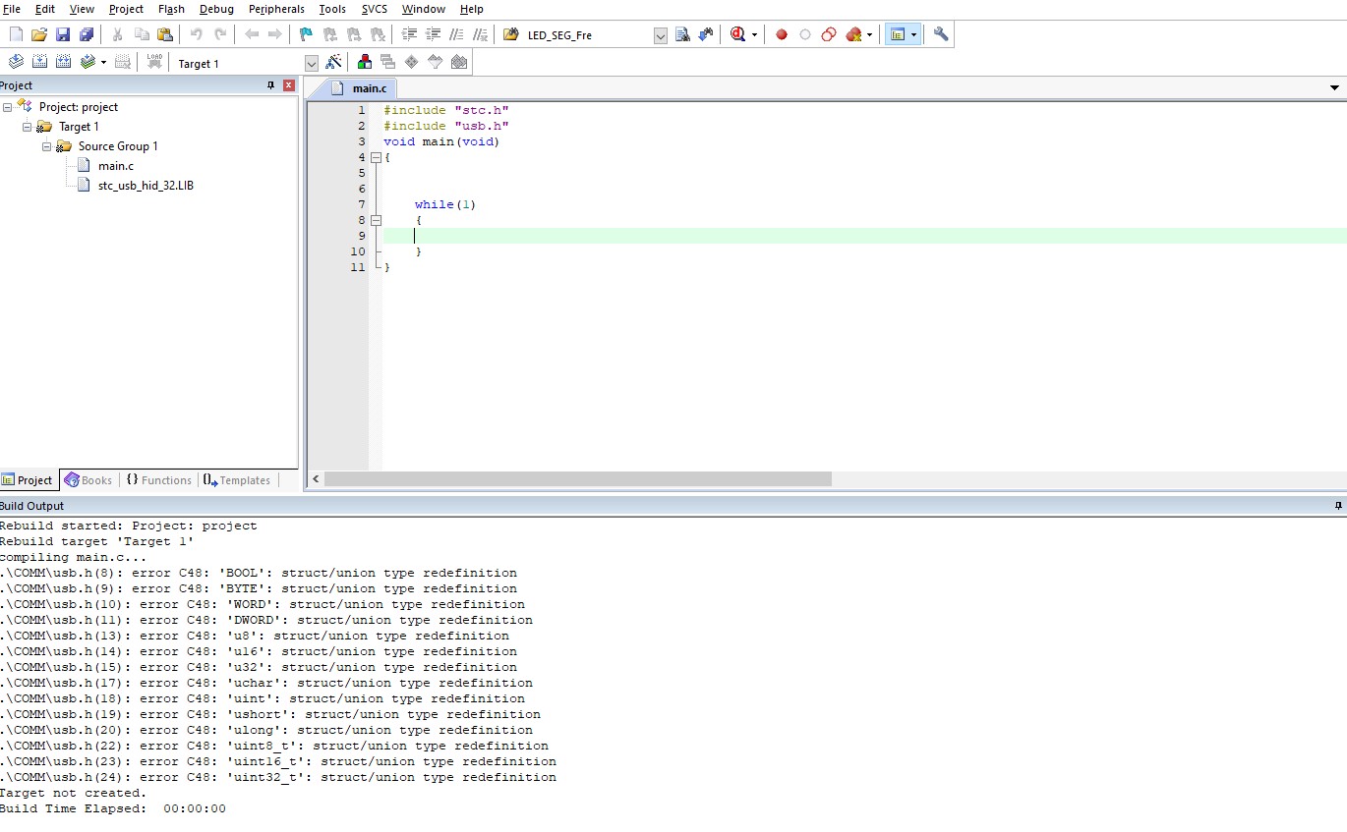Open the LED_SEG_Fre find combo dropdown
The width and height of the screenshot is (1347, 832).
[x=660, y=35]
